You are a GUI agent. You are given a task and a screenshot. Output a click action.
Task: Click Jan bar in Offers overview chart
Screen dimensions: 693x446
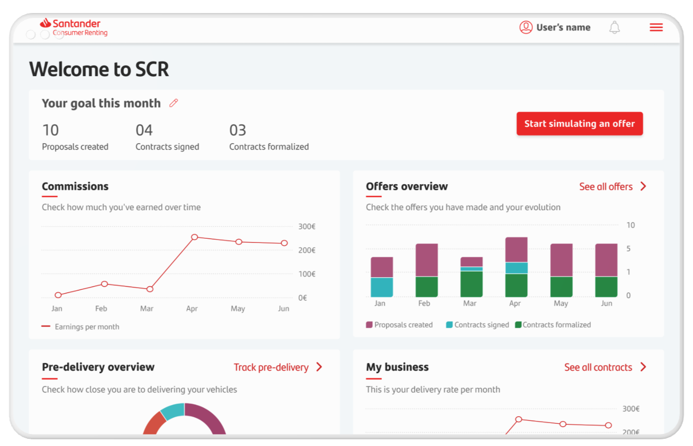coord(381,277)
